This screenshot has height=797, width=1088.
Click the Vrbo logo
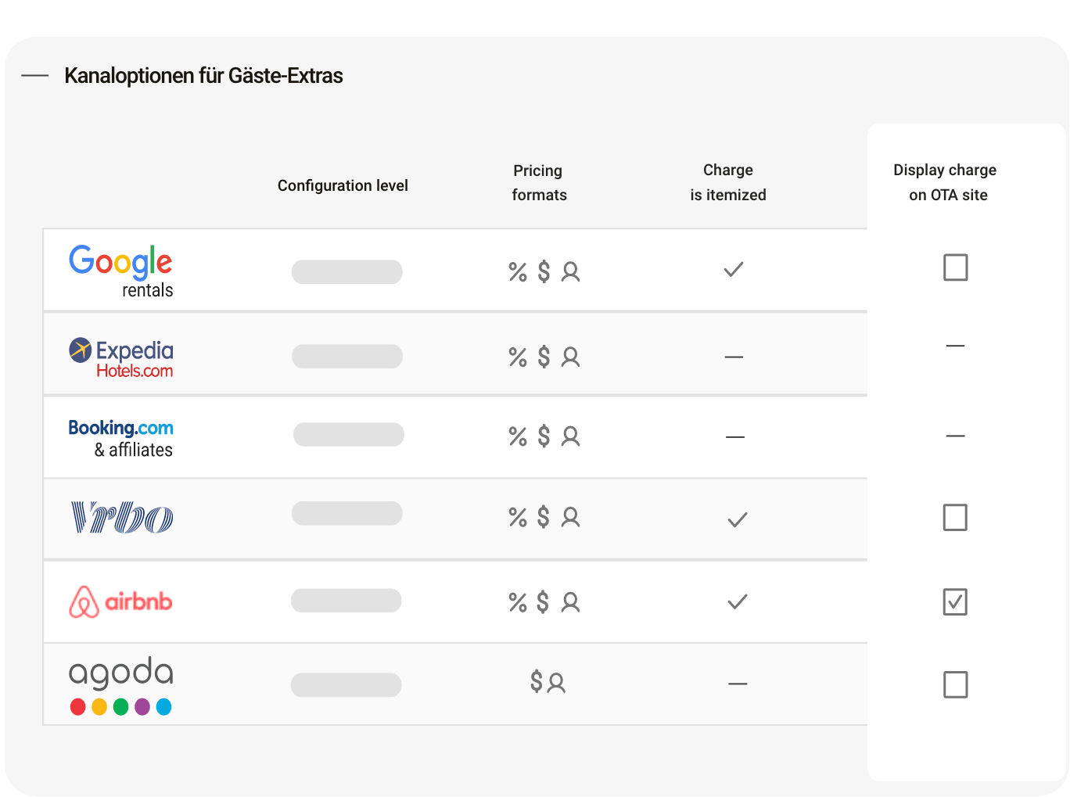click(x=122, y=518)
